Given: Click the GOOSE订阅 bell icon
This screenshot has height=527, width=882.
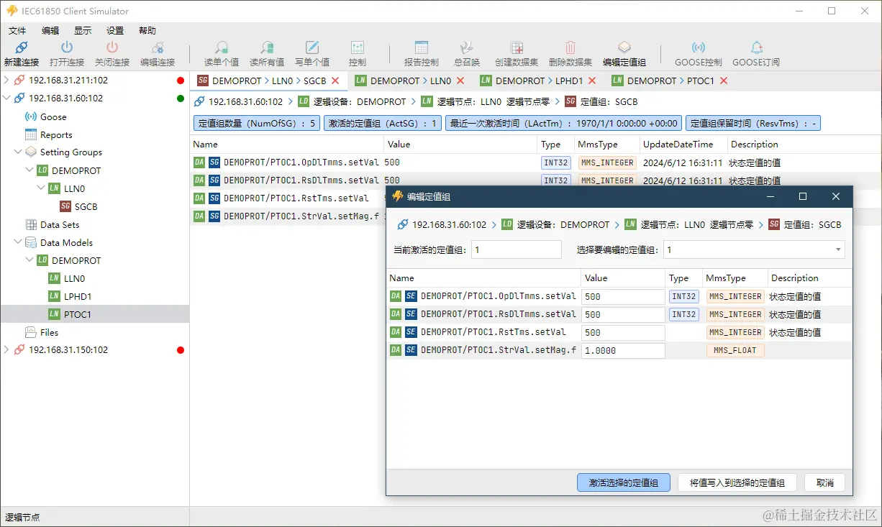Looking at the screenshot, I should click(x=756, y=48).
